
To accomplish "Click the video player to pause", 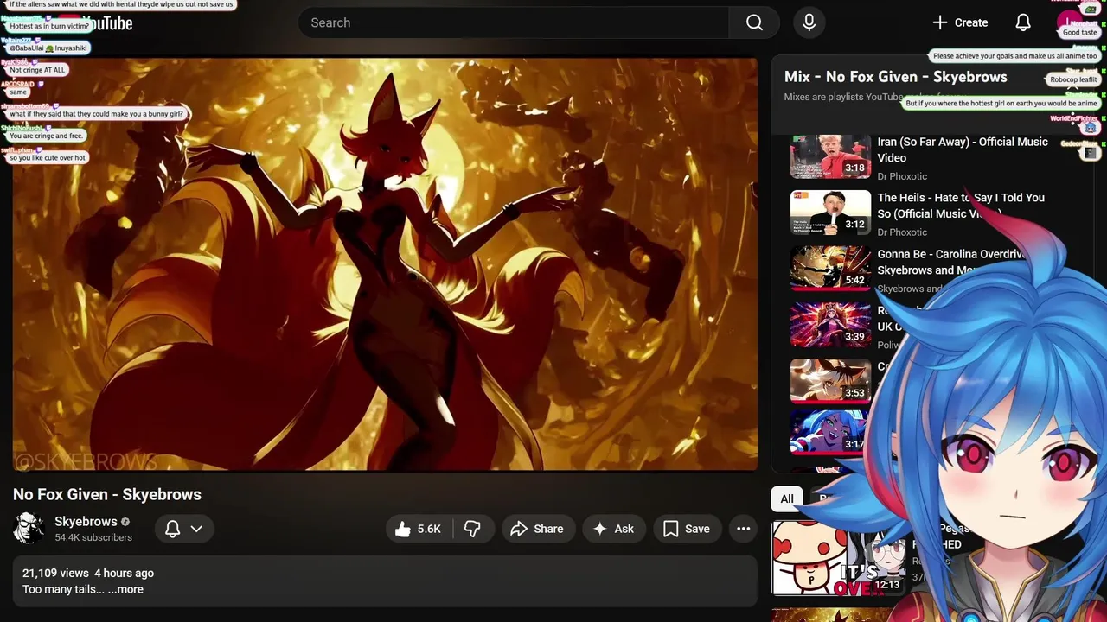I will (385, 264).
